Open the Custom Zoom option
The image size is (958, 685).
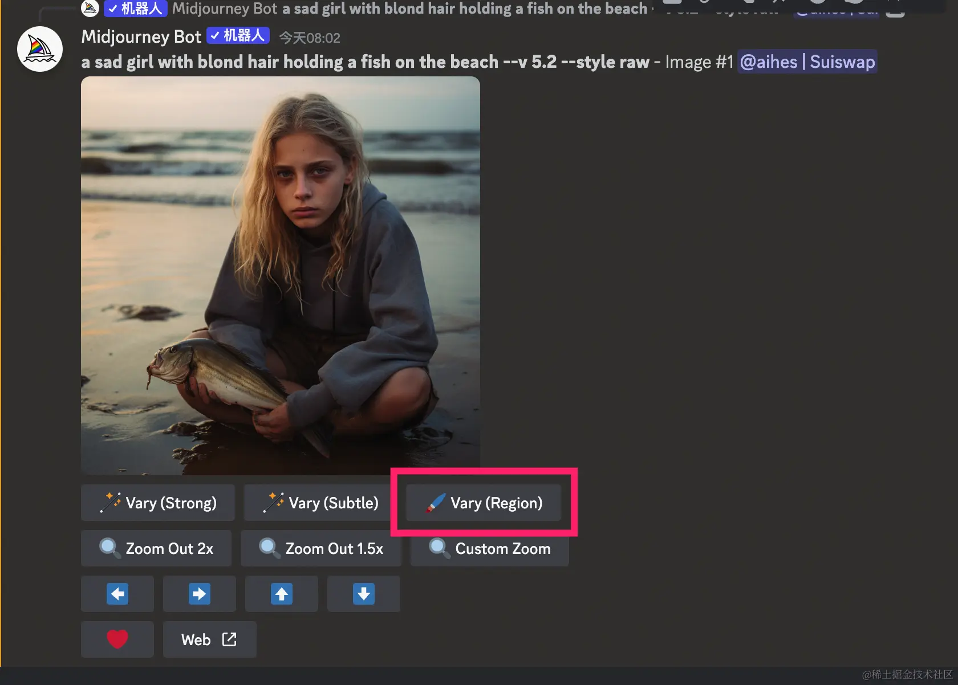point(490,548)
